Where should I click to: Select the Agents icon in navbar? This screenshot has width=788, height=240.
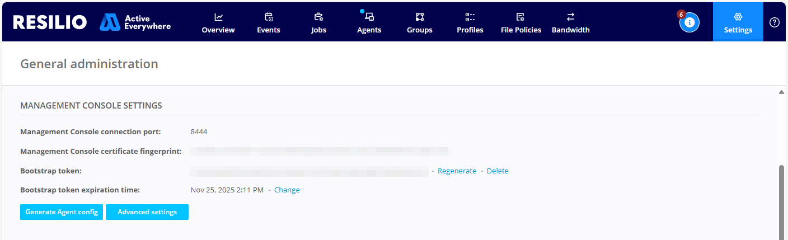tap(369, 17)
